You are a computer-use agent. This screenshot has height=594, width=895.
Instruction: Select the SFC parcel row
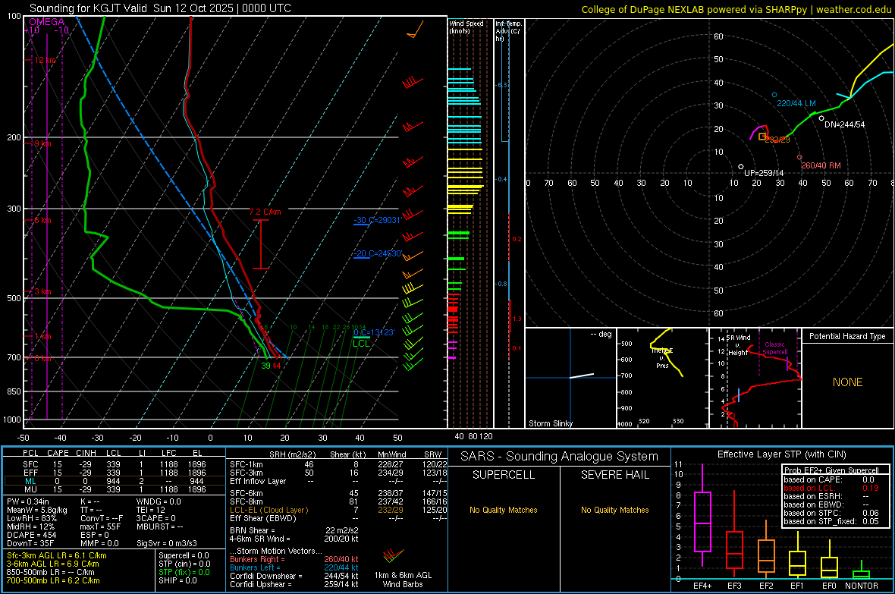[x=113, y=464]
